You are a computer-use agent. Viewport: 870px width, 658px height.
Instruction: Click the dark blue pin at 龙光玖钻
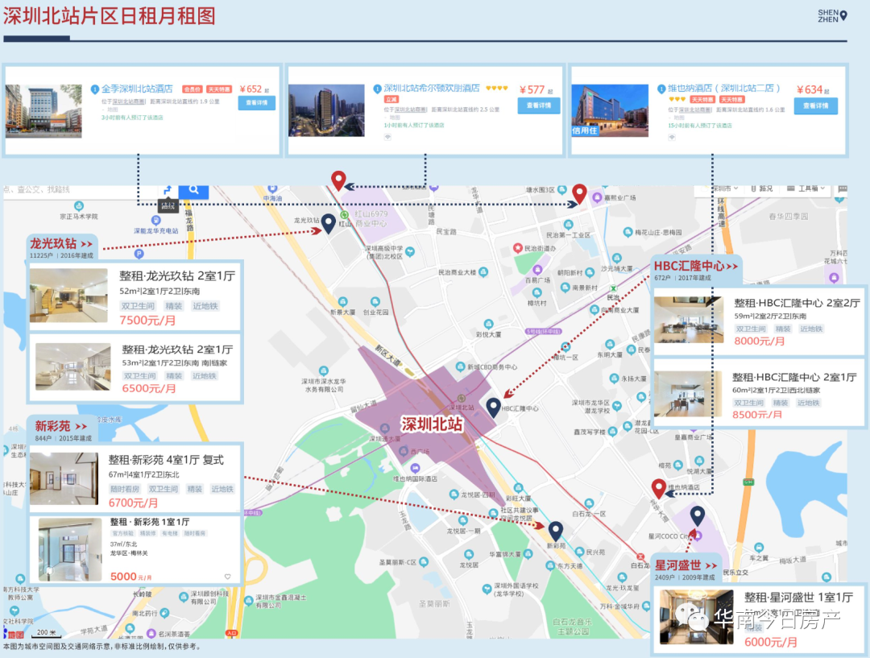pyautogui.click(x=329, y=223)
